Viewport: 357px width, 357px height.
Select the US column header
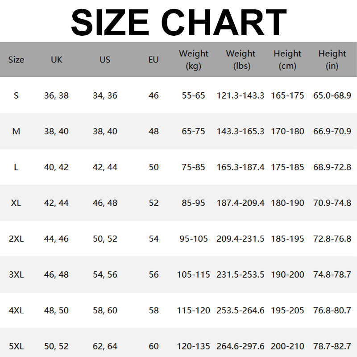105,59
